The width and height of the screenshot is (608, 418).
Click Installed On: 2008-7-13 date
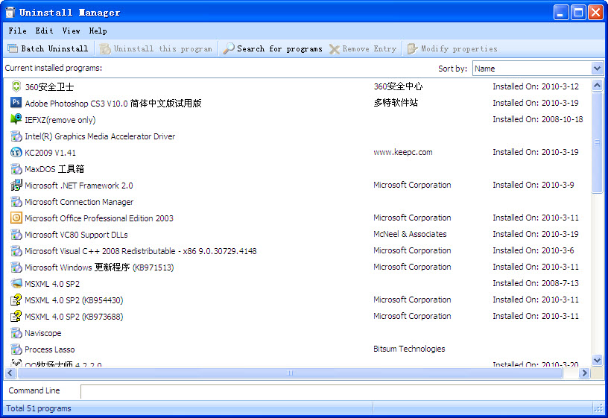point(536,283)
